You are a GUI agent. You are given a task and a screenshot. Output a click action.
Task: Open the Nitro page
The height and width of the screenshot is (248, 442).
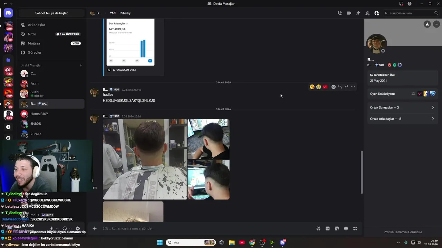coord(51,34)
